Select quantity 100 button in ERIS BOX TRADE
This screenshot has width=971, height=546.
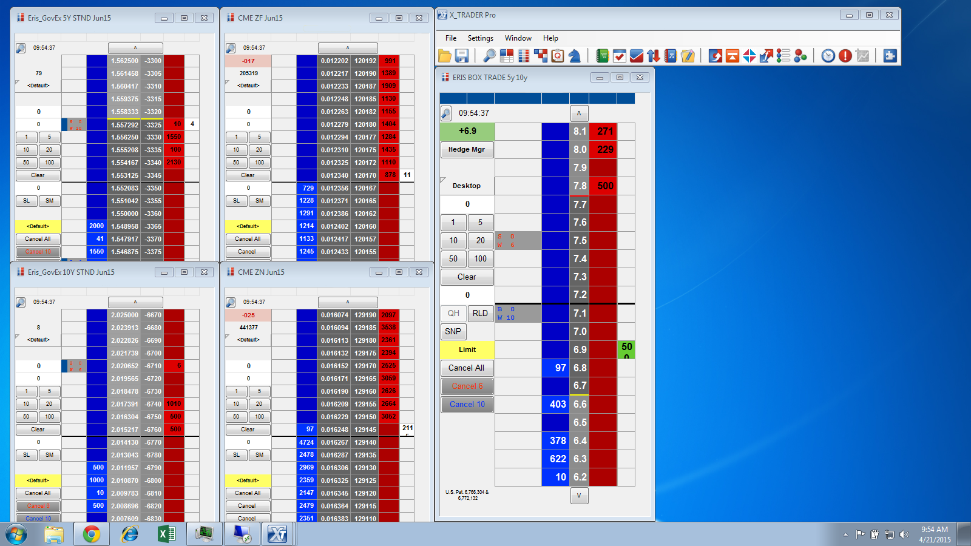[480, 259]
